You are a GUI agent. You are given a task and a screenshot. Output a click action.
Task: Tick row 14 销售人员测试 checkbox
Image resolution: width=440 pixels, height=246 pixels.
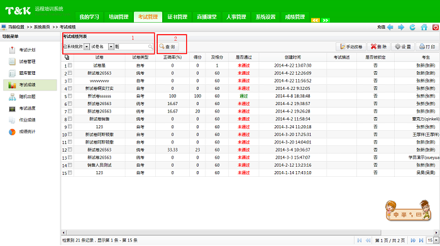pyautogui.click(x=70, y=165)
